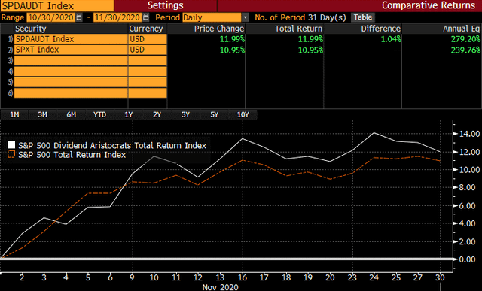
Task: Click the 14.00 y-axis label
Action: click(469, 134)
